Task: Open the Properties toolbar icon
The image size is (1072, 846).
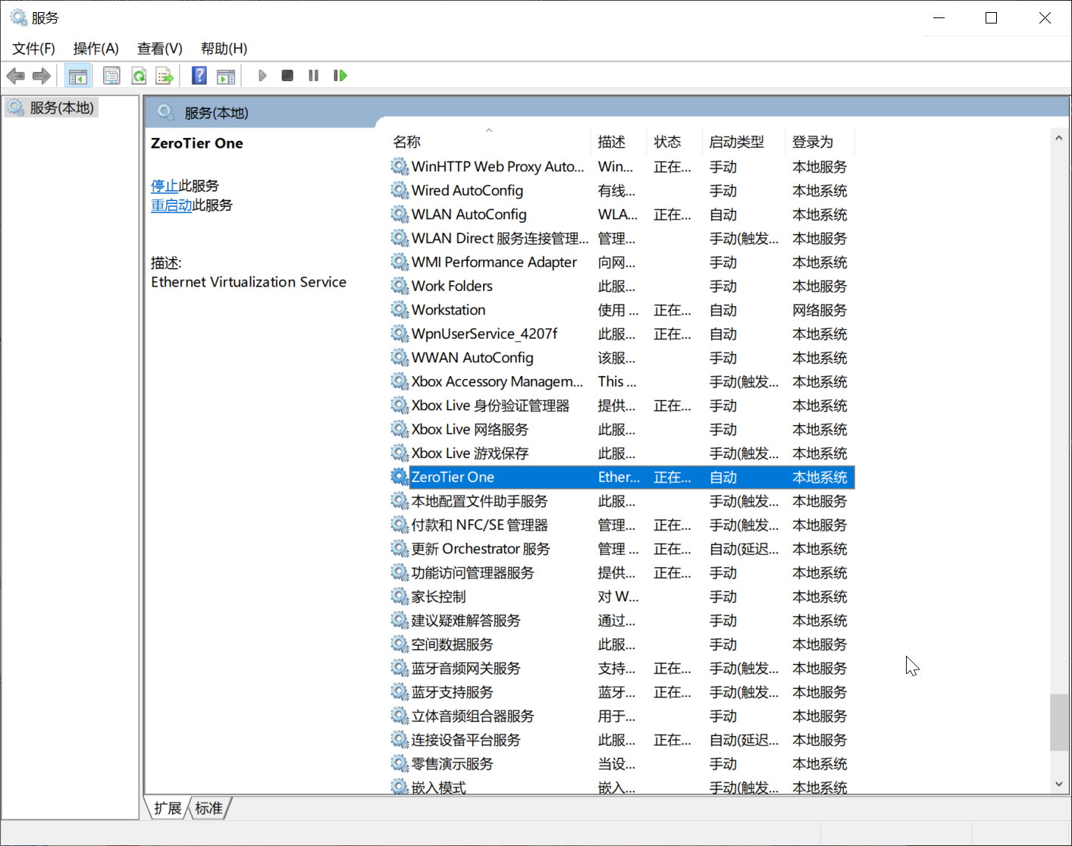Action: point(111,76)
